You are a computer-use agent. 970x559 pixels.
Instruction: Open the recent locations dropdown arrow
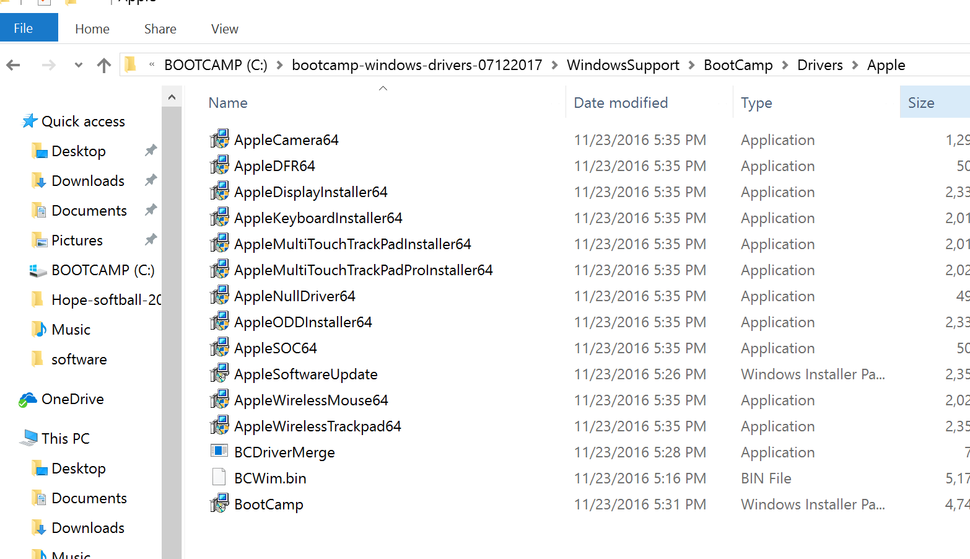coord(78,64)
